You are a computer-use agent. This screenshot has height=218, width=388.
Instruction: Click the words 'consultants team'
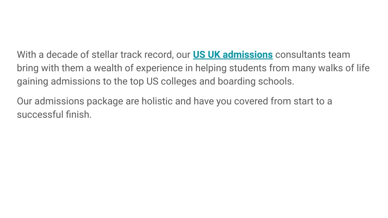(313, 54)
